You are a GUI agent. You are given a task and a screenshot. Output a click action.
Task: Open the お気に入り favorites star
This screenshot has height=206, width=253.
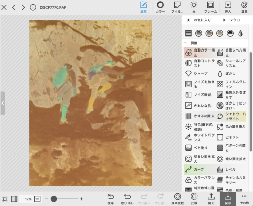pyautogui.click(x=199, y=20)
